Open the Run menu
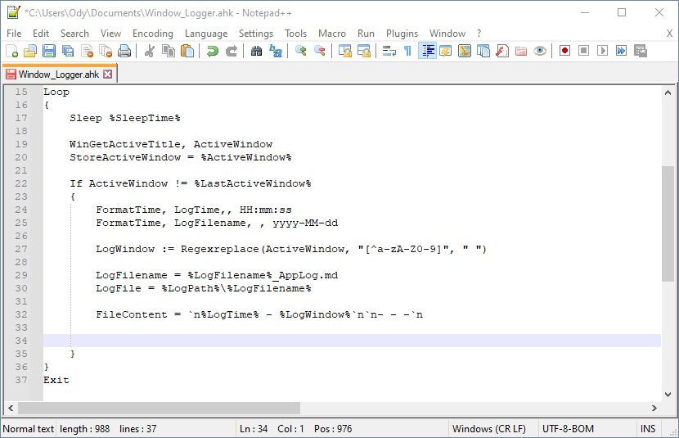This screenshot has height=438, width=679. tap(366, 34)
